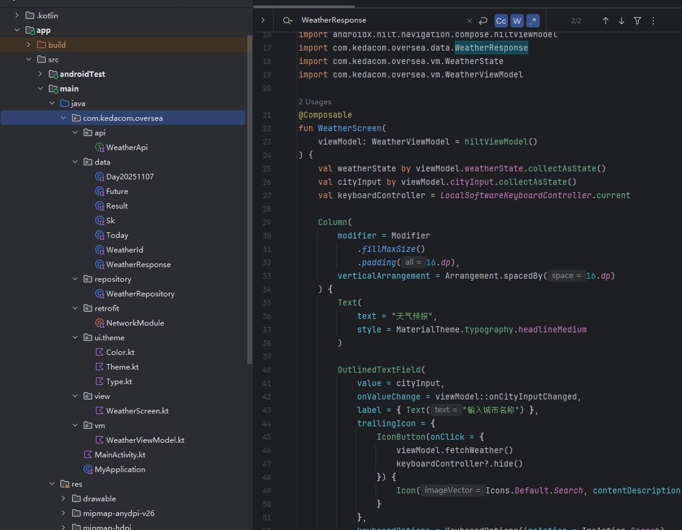This screenshot has height=530, width=682.
Task: Collapse the res folder chevron
Action: (52, 484)
